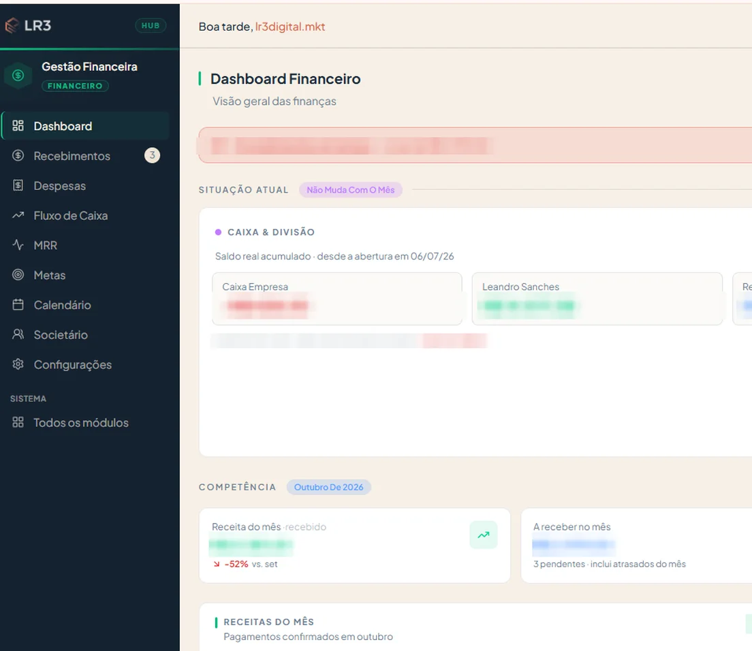Click the -52% vs. set text

click(x=251, y=565)
